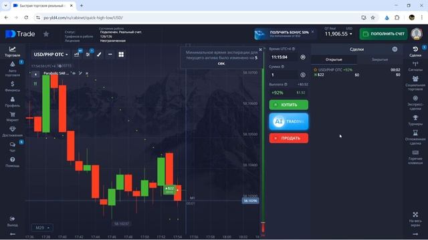Open Социальная торговля on right sidebar
Viewport: 428px width, 240px height.
point(415,83)
